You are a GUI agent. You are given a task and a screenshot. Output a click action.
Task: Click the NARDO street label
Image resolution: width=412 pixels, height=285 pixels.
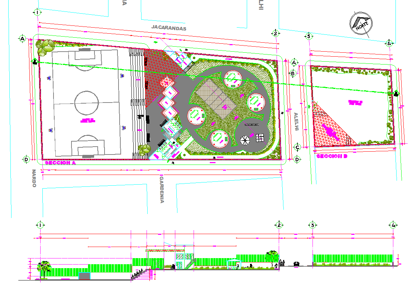[34, 178]
